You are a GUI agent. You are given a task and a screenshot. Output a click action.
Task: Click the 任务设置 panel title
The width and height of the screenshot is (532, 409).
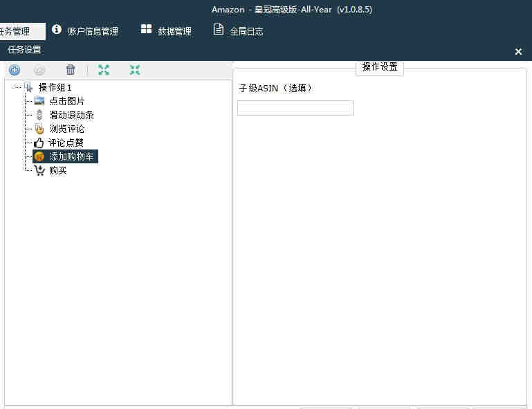24,50
